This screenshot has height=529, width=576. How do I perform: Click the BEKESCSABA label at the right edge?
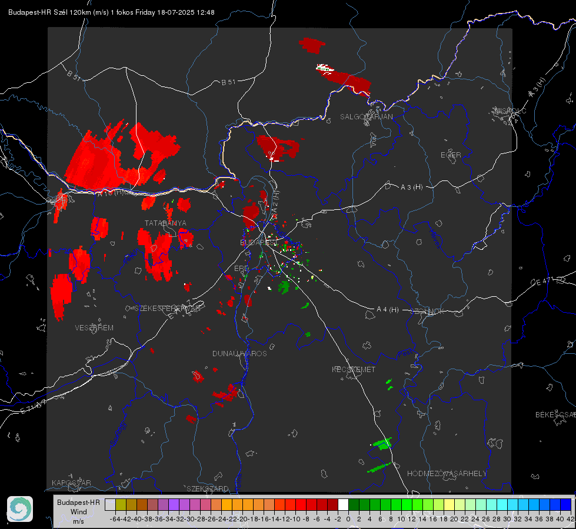click(555, 415)
